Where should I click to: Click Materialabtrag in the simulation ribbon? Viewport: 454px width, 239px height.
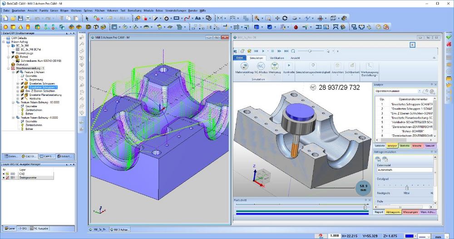[244, 68]
